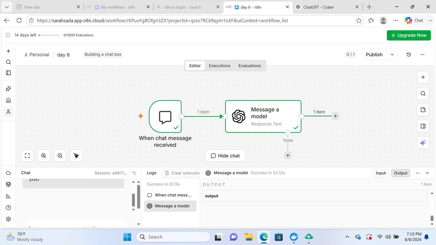The width and height of the screenshot is (436, 245).
Task: Open File Explorer from the taskbar
Action: pyautogui.click(x=249, y=237)
